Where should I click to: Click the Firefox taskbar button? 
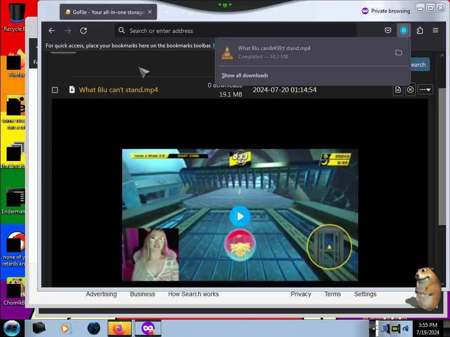pyautogui.click(x=120, y=328)
